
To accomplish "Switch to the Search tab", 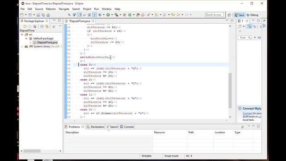I will pyautogui.click(x=112, y=127).
